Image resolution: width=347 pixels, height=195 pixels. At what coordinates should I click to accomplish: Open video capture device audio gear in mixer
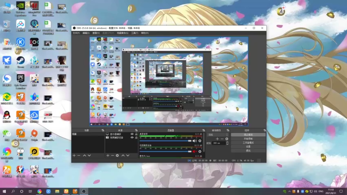click(200, 151)
